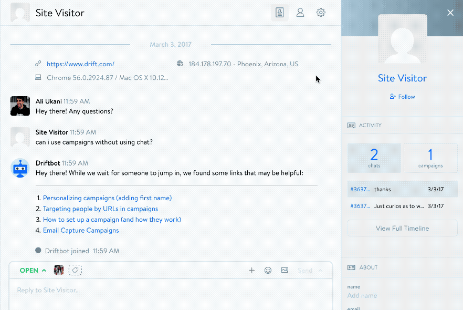Click the Add name field

pos(362,295)
